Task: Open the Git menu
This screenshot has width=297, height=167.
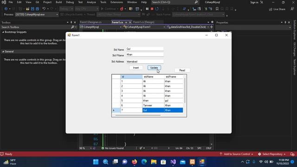Action: click(x=37, y=2)
